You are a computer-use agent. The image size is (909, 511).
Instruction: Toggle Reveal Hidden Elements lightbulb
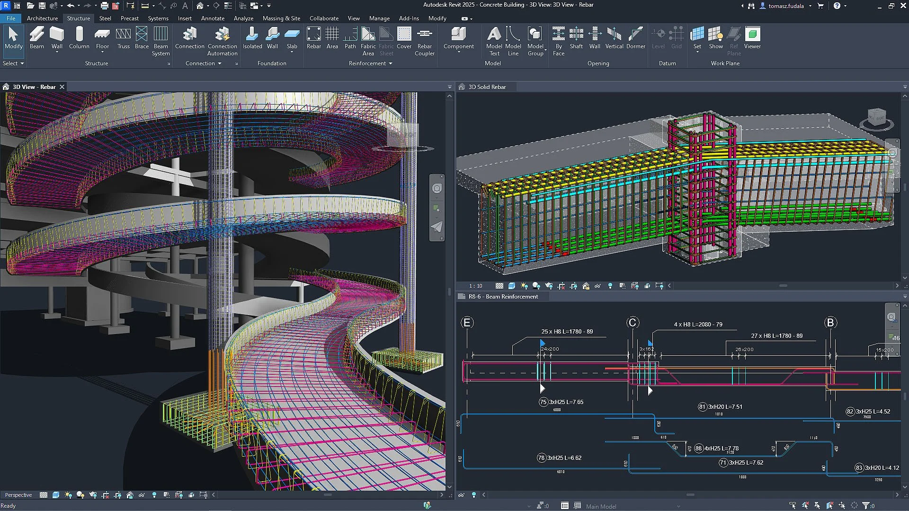click(x=154, y=495)
